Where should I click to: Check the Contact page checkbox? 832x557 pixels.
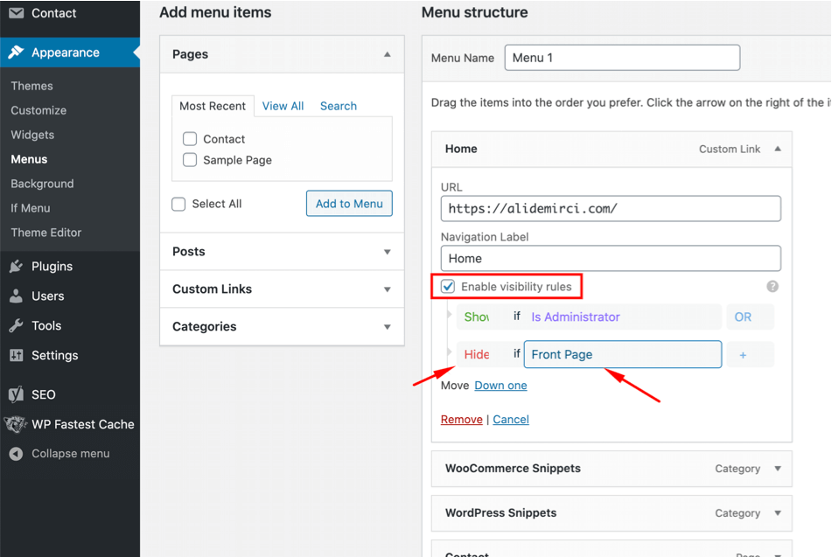189,138
